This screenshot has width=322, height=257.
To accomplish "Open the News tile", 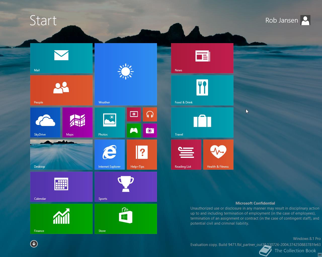I will tap(202, 58).
